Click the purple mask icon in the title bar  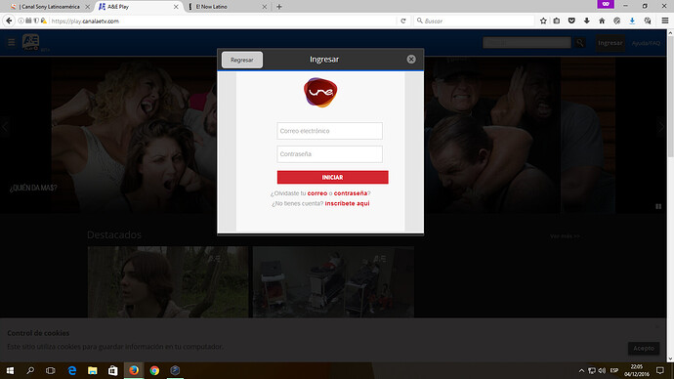coord(606,4)
